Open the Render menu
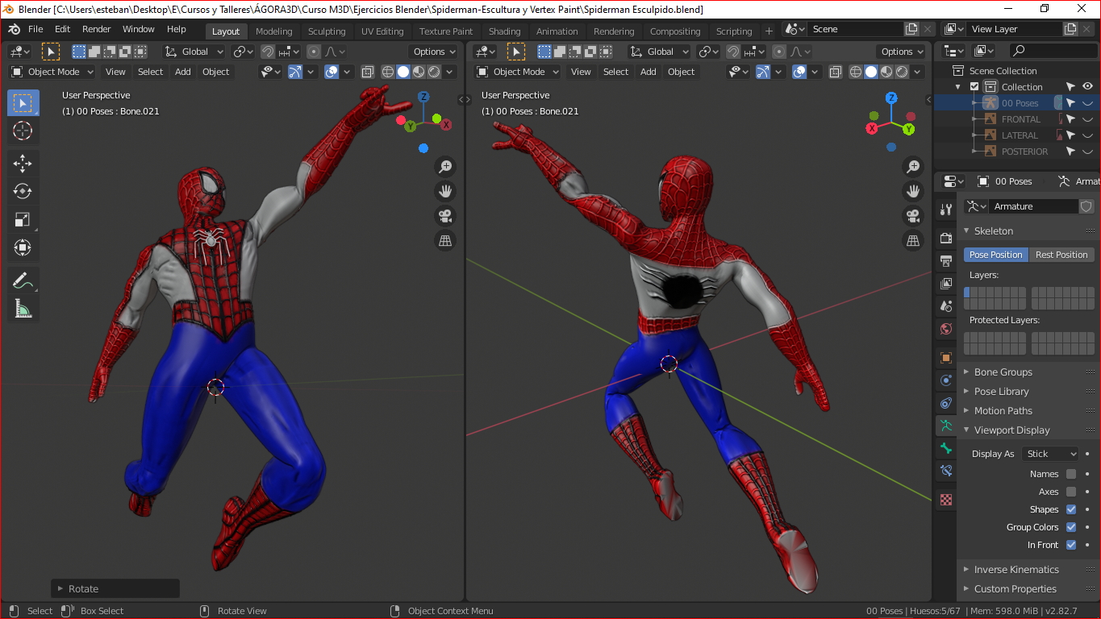1101x619 pixels. [x=96, y=29]
